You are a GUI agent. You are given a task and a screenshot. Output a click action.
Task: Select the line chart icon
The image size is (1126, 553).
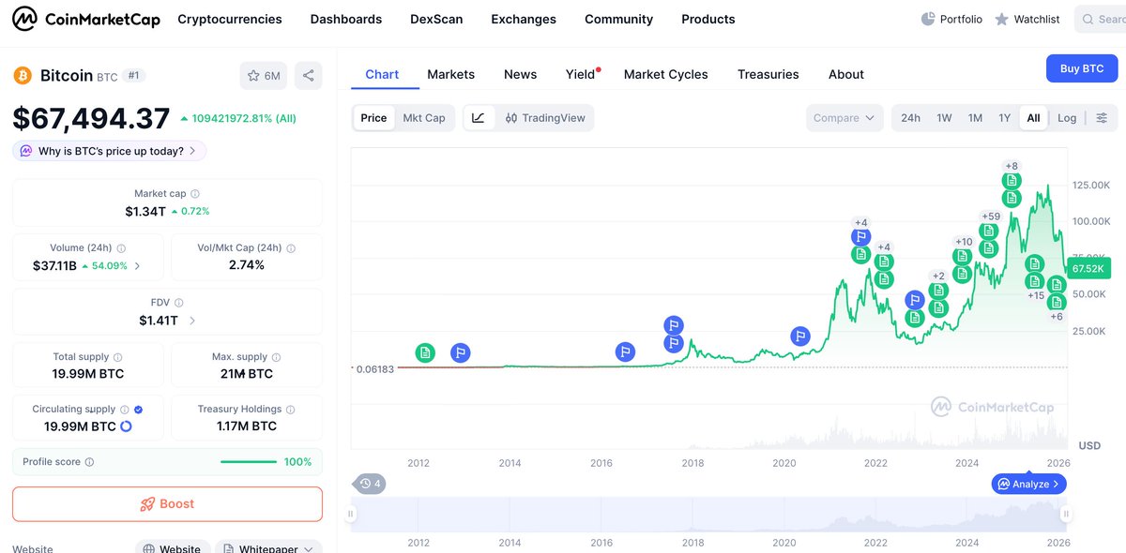479,118
